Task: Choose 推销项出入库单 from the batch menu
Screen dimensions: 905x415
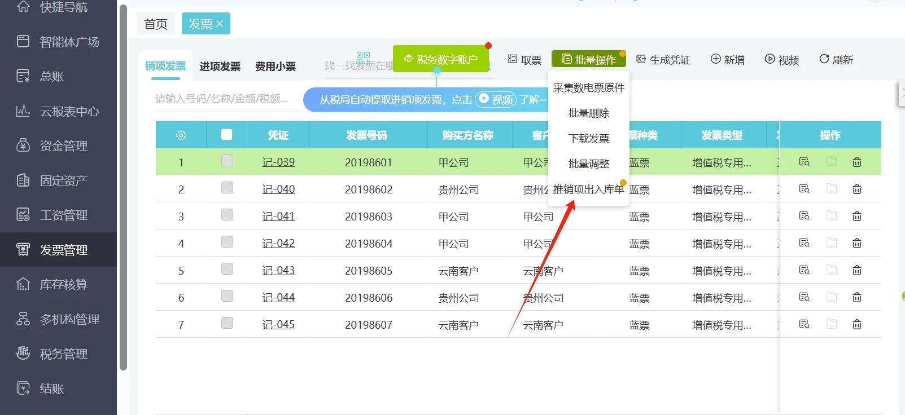Action: pyautogui.click(x=588, y=189)
